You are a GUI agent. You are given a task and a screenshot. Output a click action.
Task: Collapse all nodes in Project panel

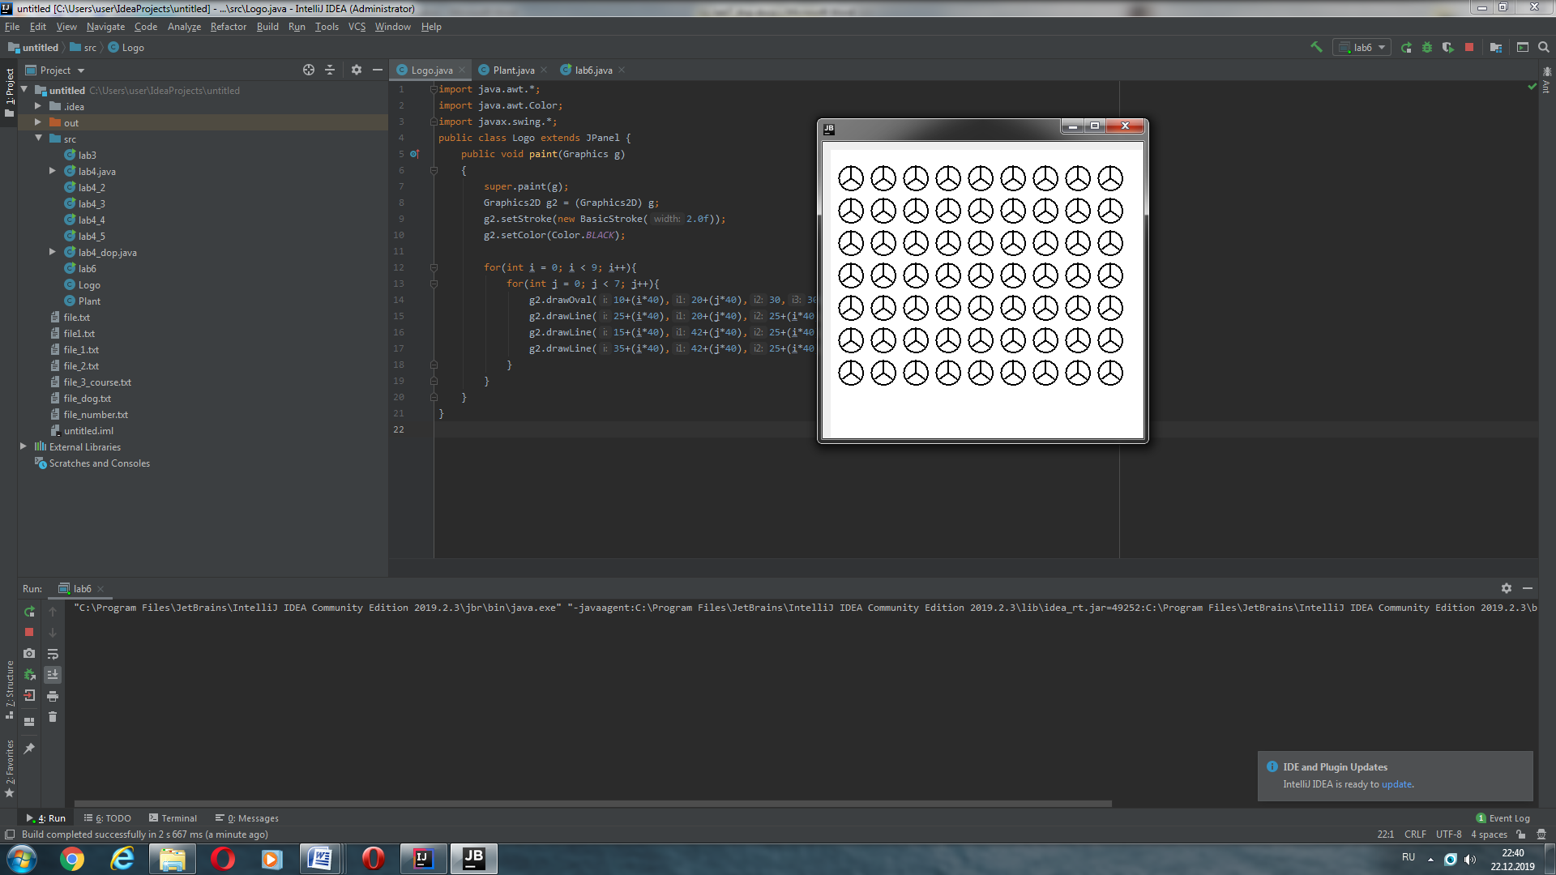click(x=330, y=70)
